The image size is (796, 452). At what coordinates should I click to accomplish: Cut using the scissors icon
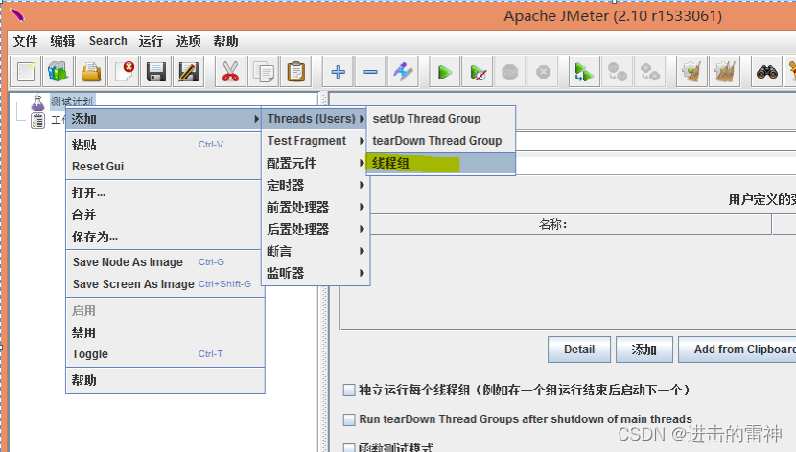230,72
